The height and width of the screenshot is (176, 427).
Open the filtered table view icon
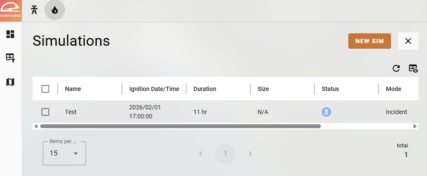point(10,58)
